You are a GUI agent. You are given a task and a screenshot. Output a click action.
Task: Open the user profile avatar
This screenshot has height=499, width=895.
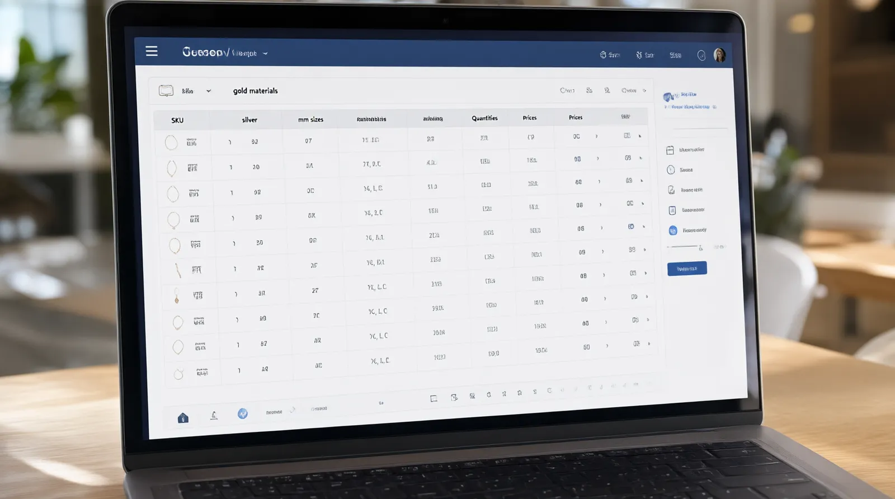pos(719,55)
